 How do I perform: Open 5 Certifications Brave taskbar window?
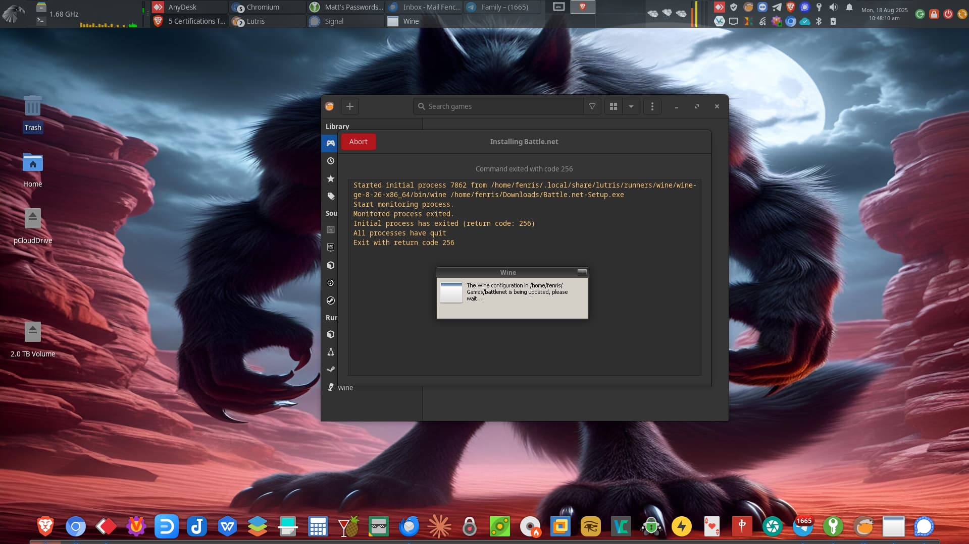pyautogui.click(x=189, y=21)
